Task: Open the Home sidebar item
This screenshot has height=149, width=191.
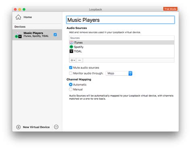Action: click(x=37, y=17)
